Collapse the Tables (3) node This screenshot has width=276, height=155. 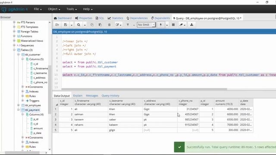14,50
